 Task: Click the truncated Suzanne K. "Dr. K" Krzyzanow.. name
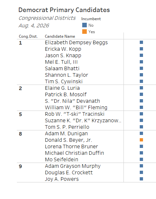pos(83,120)
